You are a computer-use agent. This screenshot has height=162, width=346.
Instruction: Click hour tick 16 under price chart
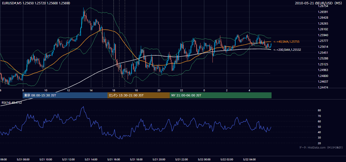click(114, 90)
